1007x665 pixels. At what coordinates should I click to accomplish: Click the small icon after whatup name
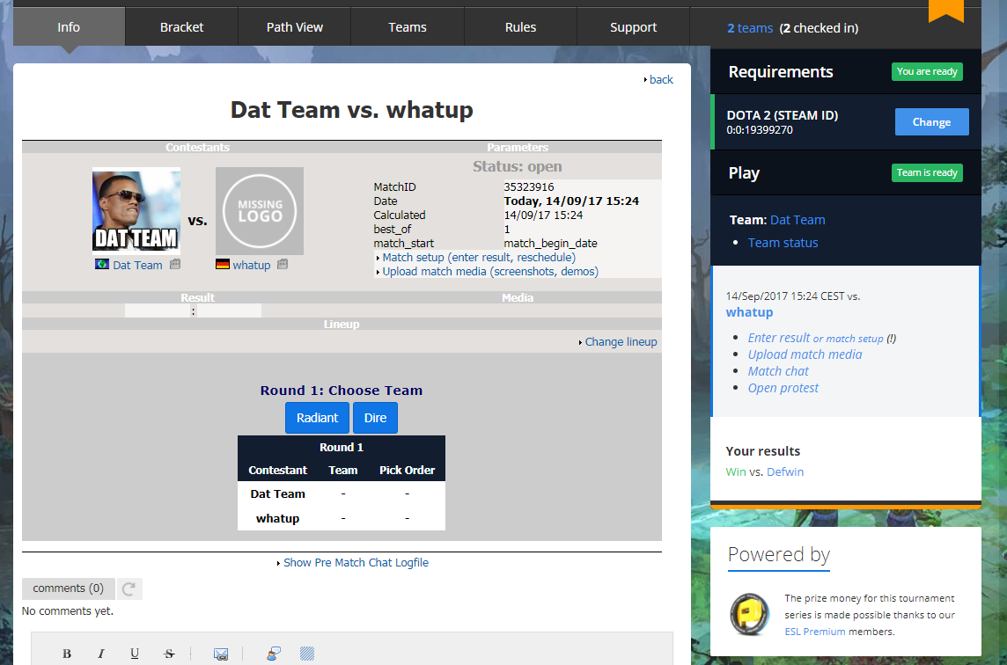[x=282, y=264]
